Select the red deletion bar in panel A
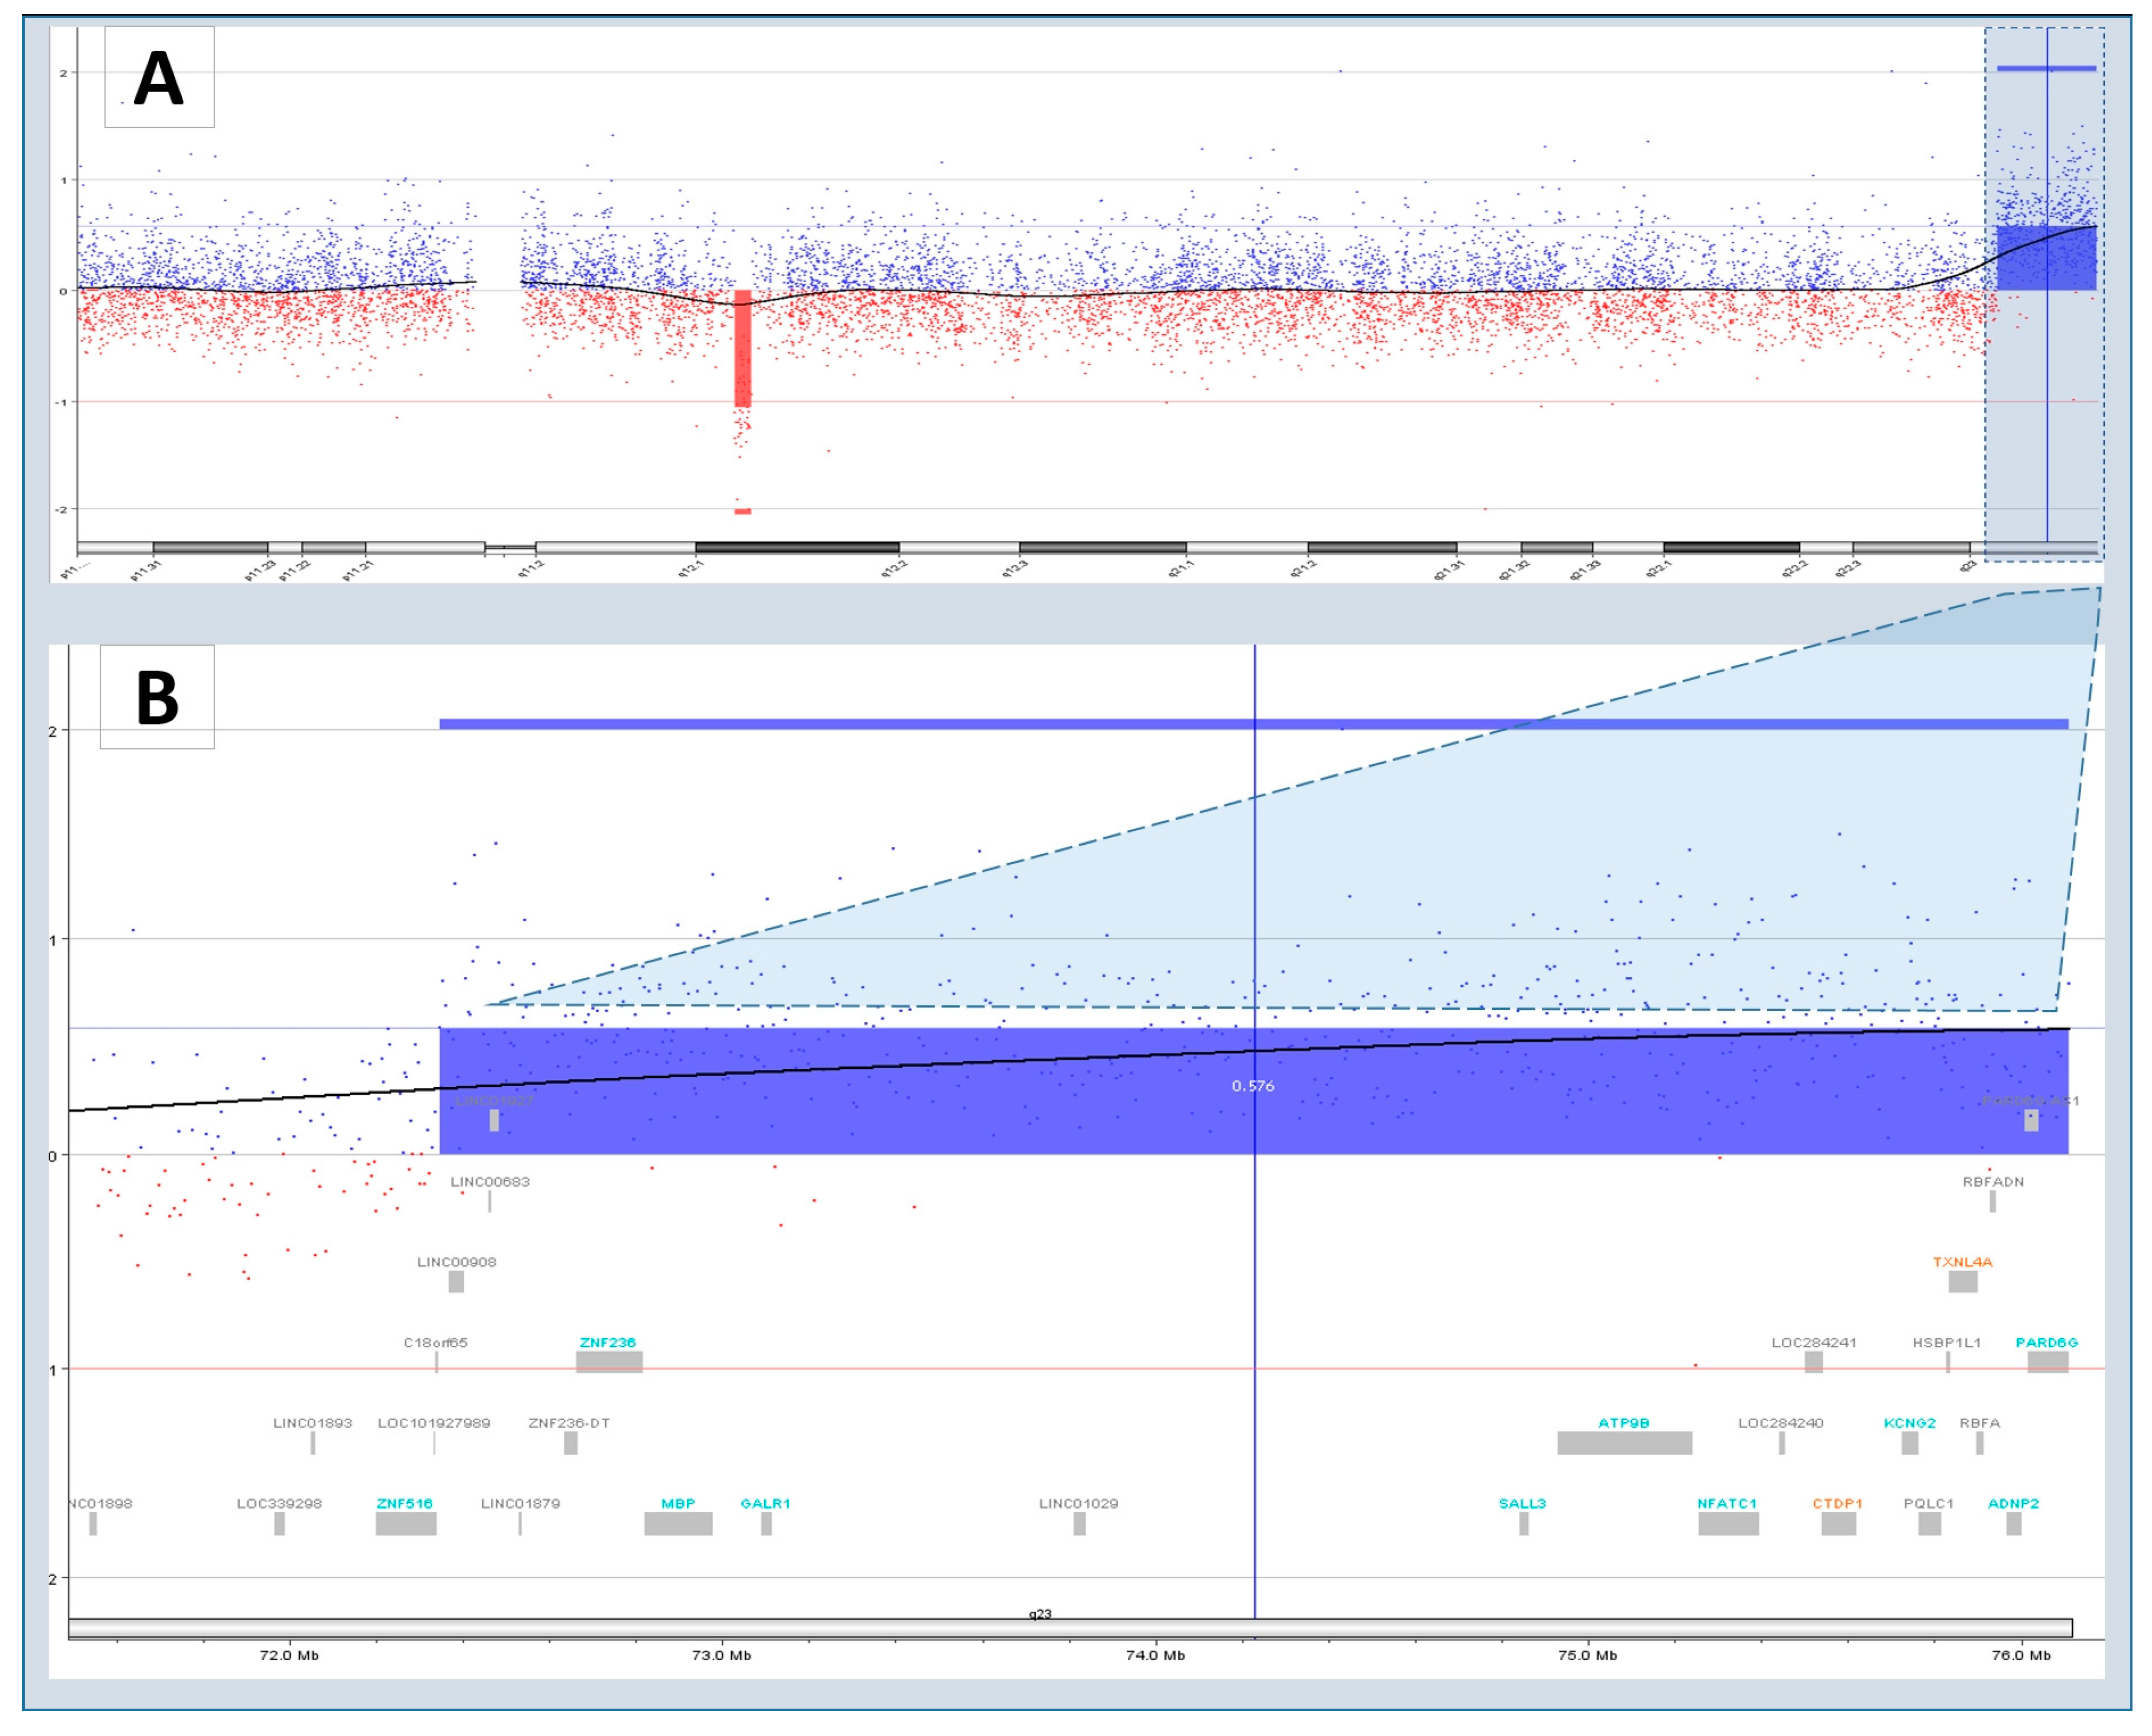The height and width of the screenshot is (1736, 2152). tap(742, 348)
